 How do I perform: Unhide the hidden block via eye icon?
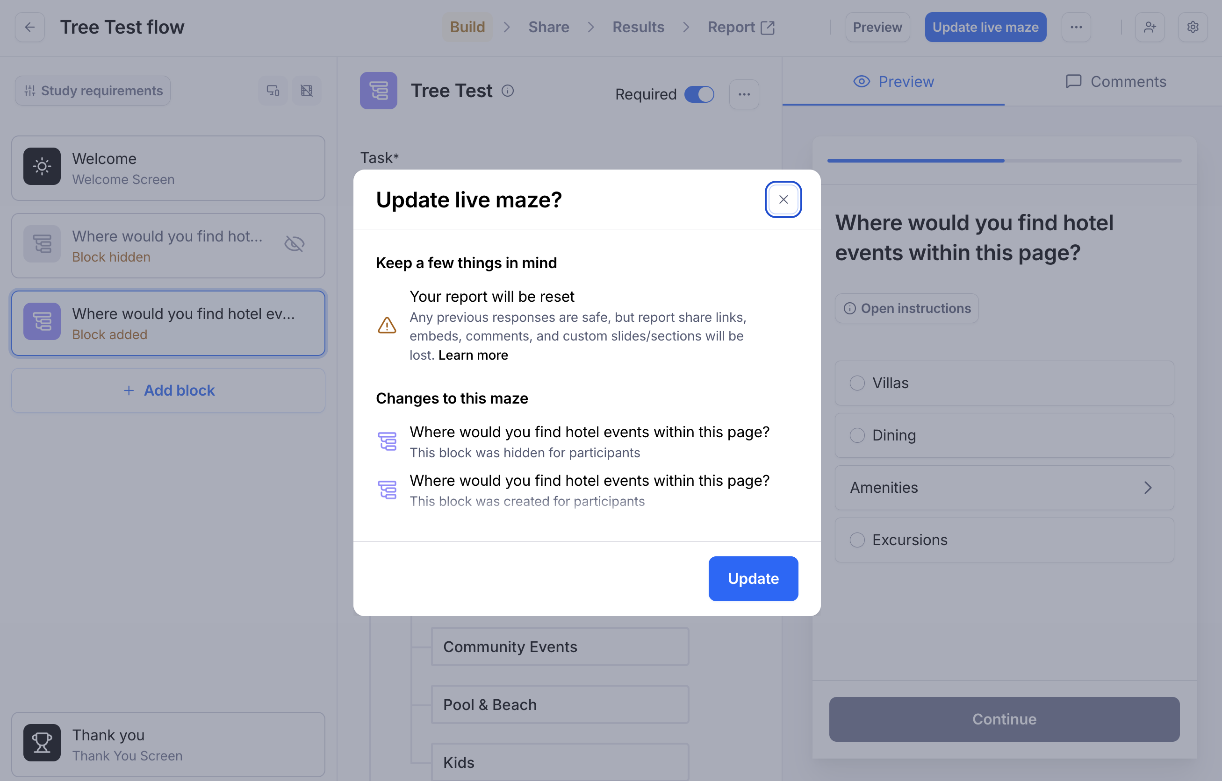coord(295,244)
